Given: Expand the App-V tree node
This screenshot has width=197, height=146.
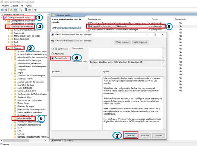Looking at the screenshot, I should tap(12, 73).
